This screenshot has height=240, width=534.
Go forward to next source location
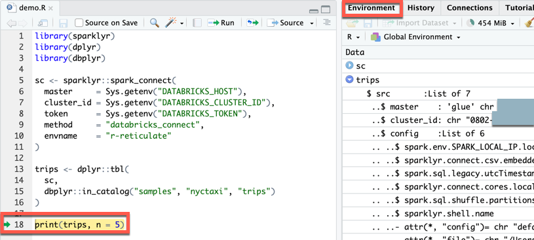[22, 23]
